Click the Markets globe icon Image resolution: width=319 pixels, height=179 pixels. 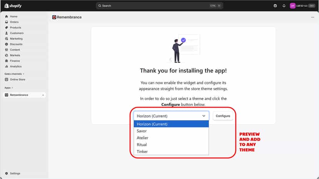[7, 55]
